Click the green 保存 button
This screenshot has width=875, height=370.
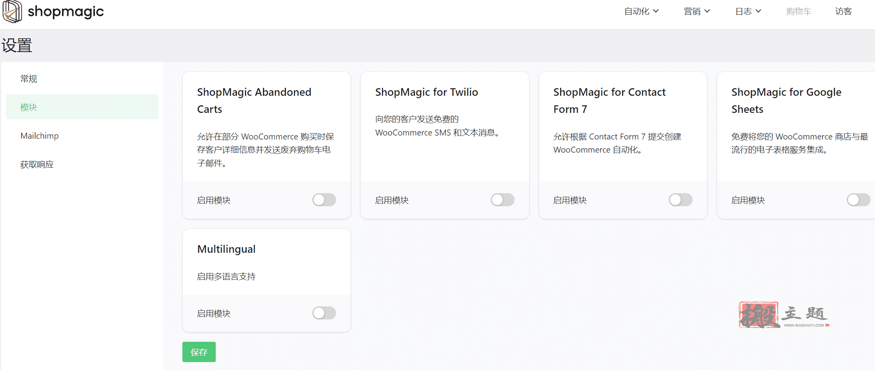199,352
